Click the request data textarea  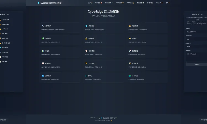coord(196,56)
